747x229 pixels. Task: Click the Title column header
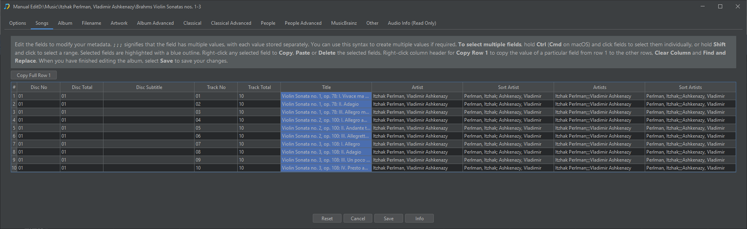326,87
